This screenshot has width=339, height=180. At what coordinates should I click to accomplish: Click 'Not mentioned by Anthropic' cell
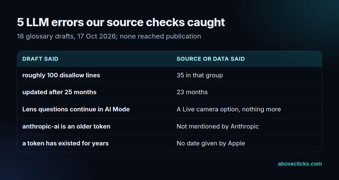tap(218, 127)
